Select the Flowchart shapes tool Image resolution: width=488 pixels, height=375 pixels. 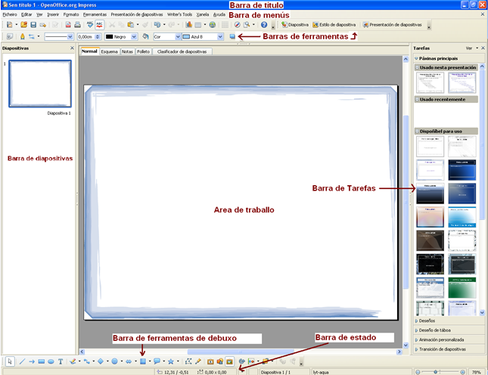143,361
